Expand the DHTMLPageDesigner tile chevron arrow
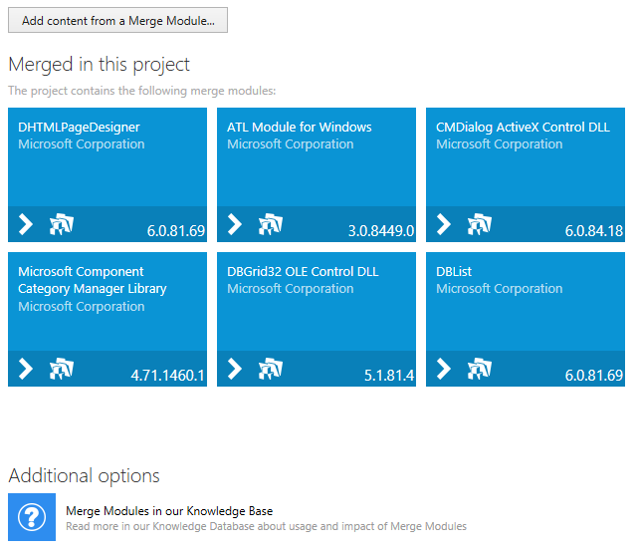The height and width of the screenshot is (552, 637). pyautogui.click(x=27, y=224)
